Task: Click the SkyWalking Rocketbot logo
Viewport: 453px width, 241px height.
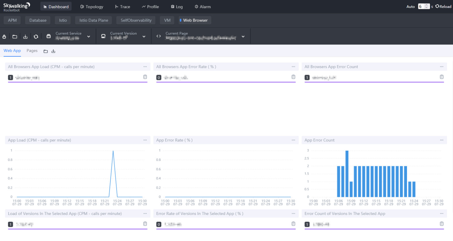Action: pyautogui.click(x=17, y=6)
